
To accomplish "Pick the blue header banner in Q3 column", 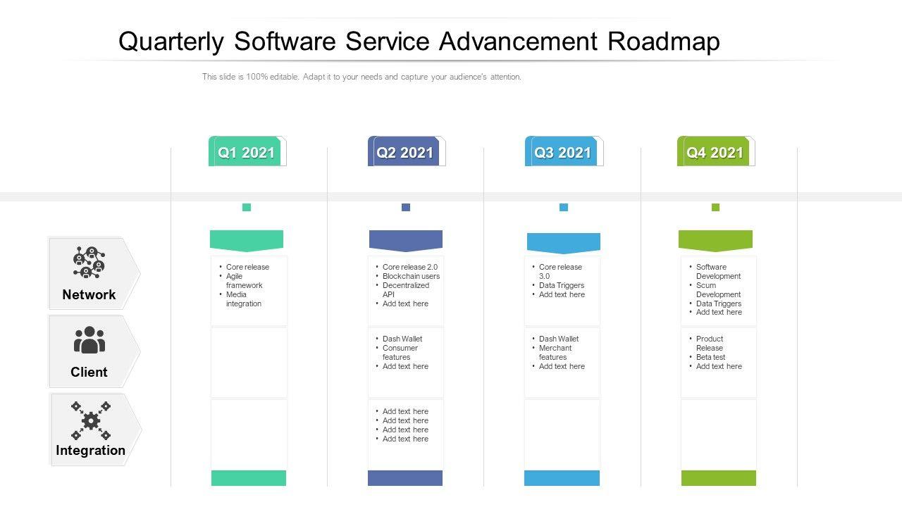I will pyautogui.click(x=564, y=243).
